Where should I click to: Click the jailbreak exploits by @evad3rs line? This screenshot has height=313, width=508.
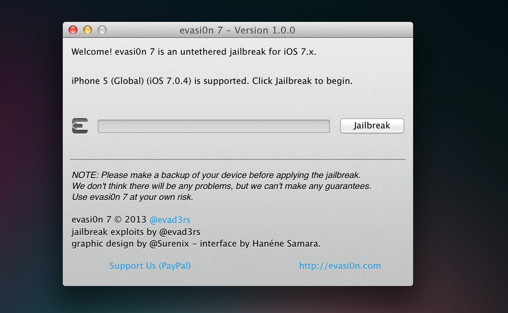point(136,232)
